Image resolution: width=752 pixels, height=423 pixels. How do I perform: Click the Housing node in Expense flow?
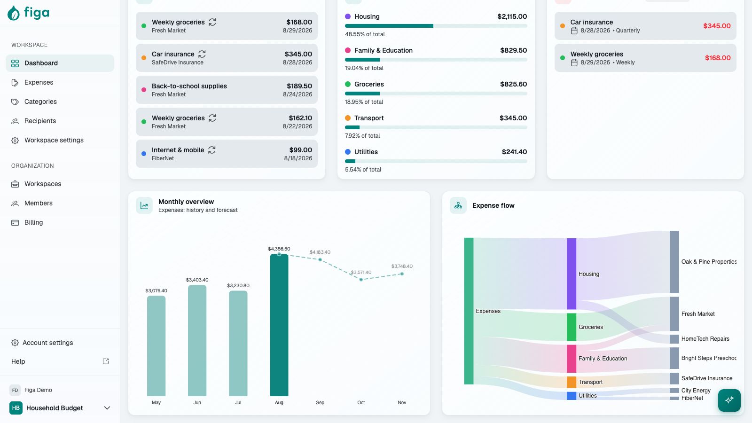click(572, 274)
